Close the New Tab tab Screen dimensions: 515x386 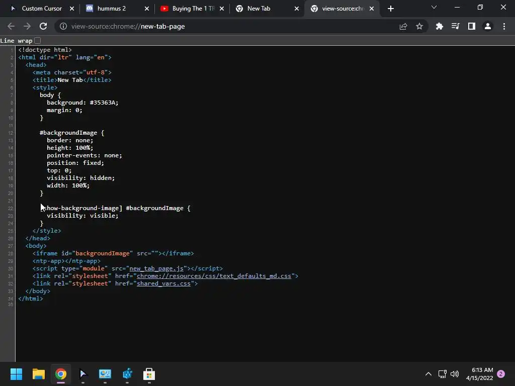coord(297,9)
